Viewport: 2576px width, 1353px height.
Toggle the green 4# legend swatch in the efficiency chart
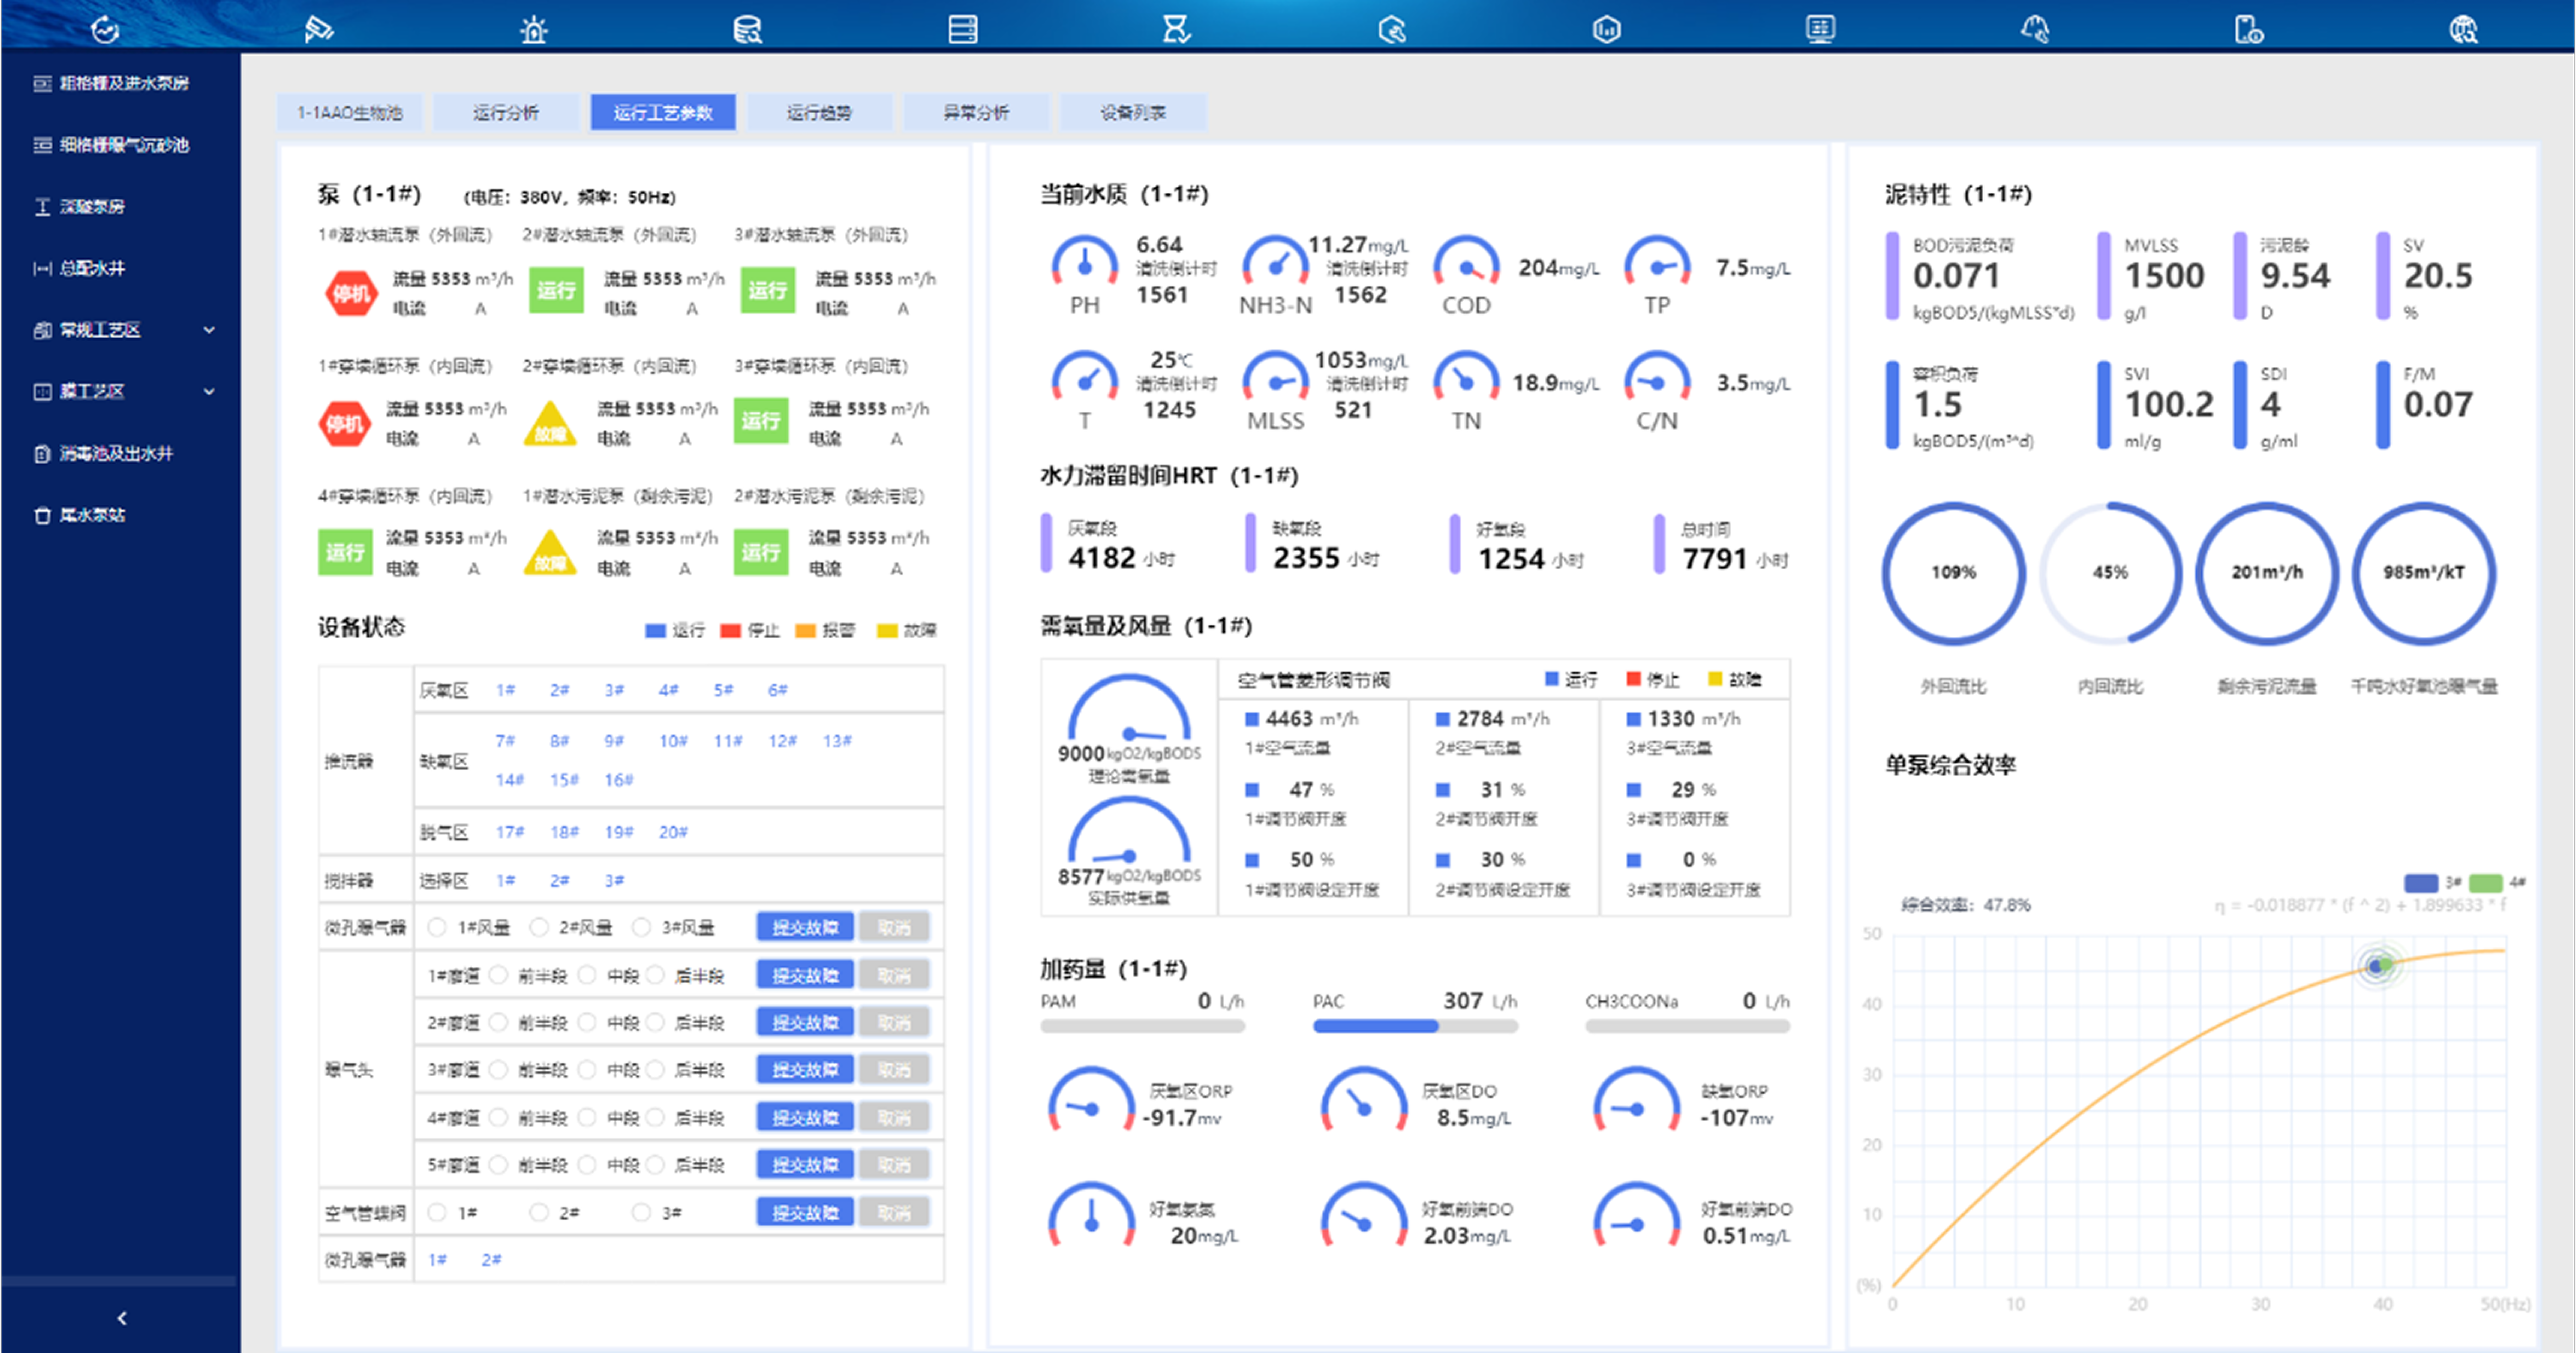[2486, 883]
